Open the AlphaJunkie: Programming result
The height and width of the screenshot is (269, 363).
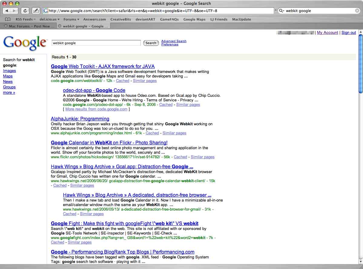80,119
